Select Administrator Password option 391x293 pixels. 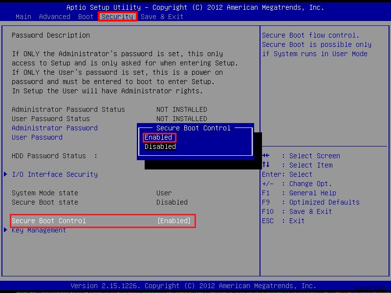tap(55, 128)
